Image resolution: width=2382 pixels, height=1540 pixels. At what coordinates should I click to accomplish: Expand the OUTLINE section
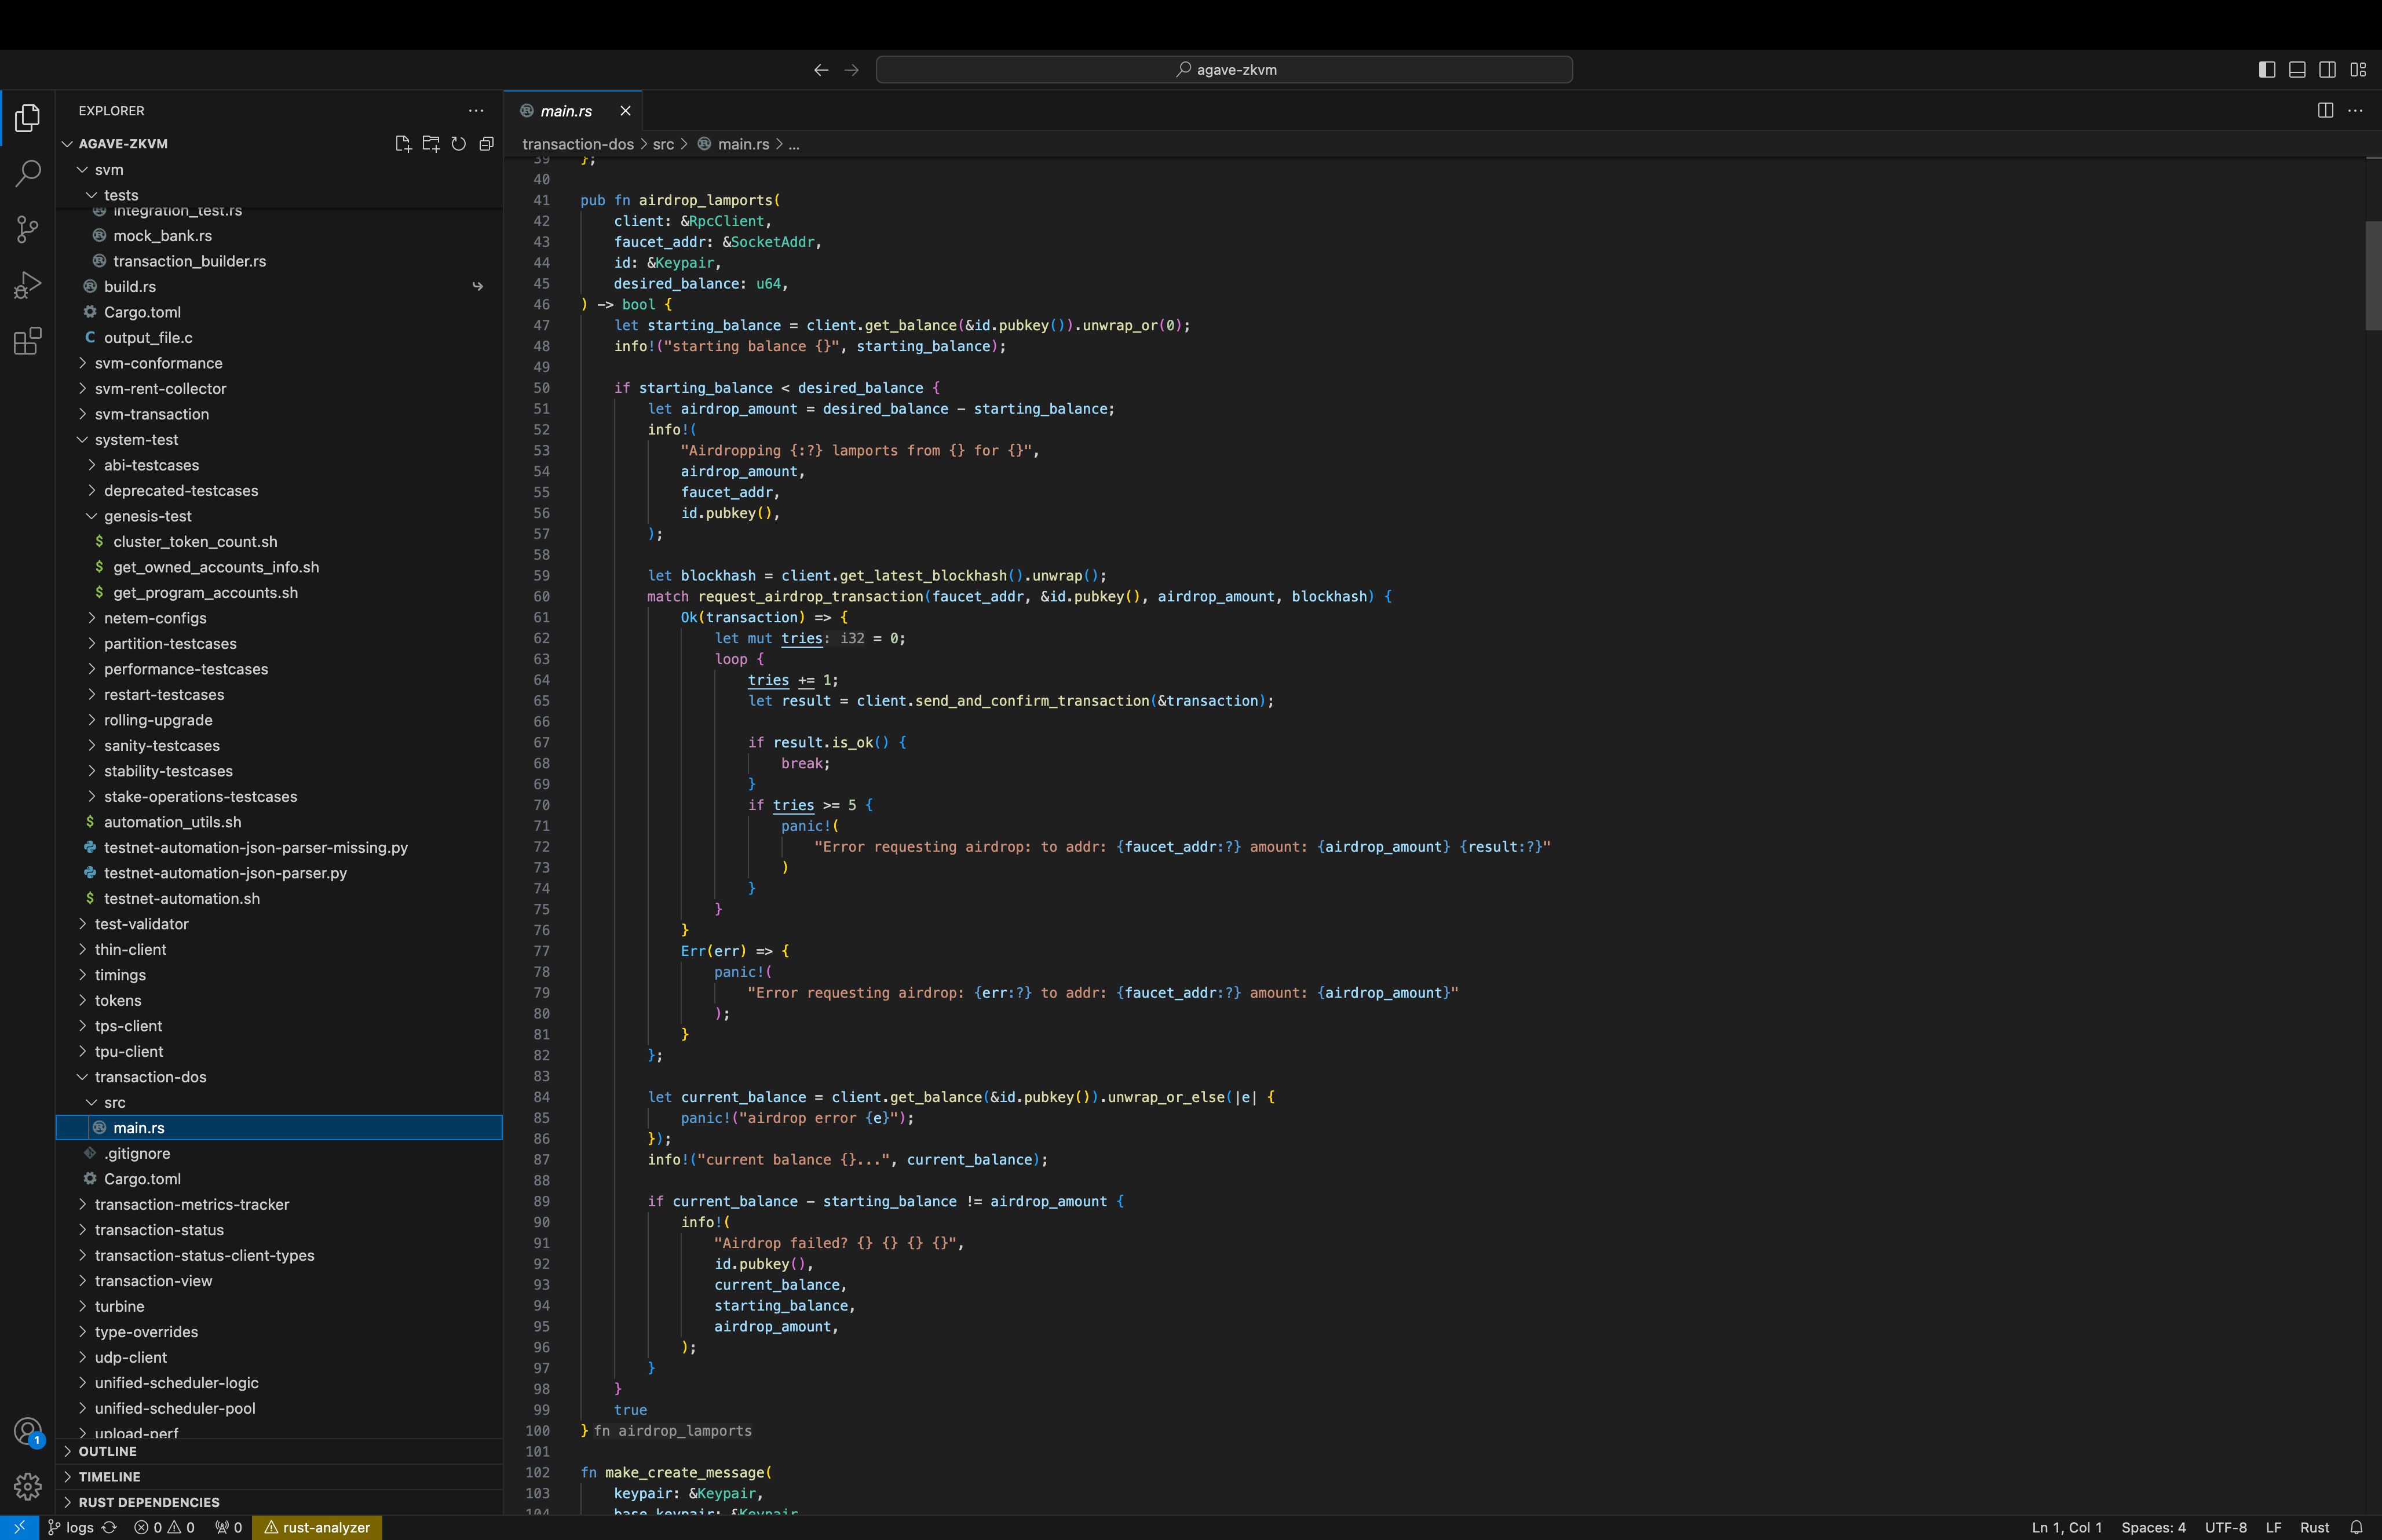click(279, 1451)
